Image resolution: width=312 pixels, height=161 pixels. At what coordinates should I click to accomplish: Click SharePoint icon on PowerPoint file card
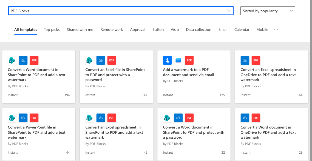click(x=12, y=118)
